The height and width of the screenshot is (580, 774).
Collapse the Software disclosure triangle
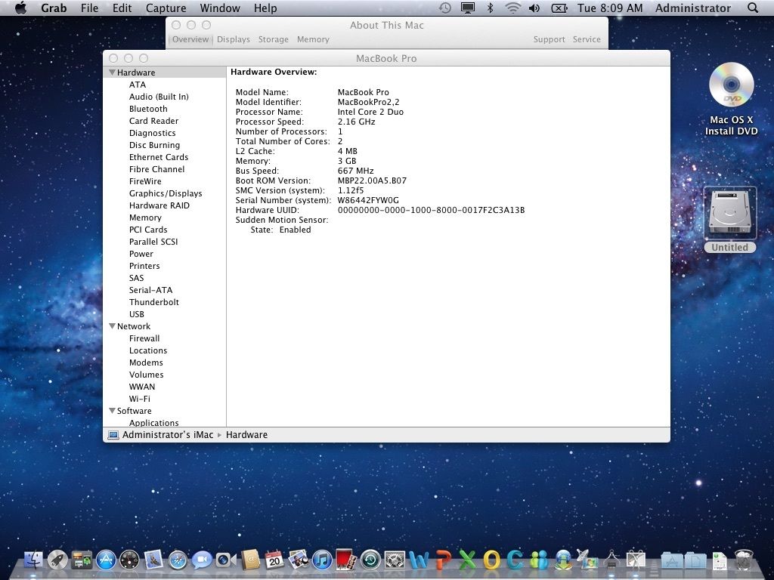[x=112, y=411]
